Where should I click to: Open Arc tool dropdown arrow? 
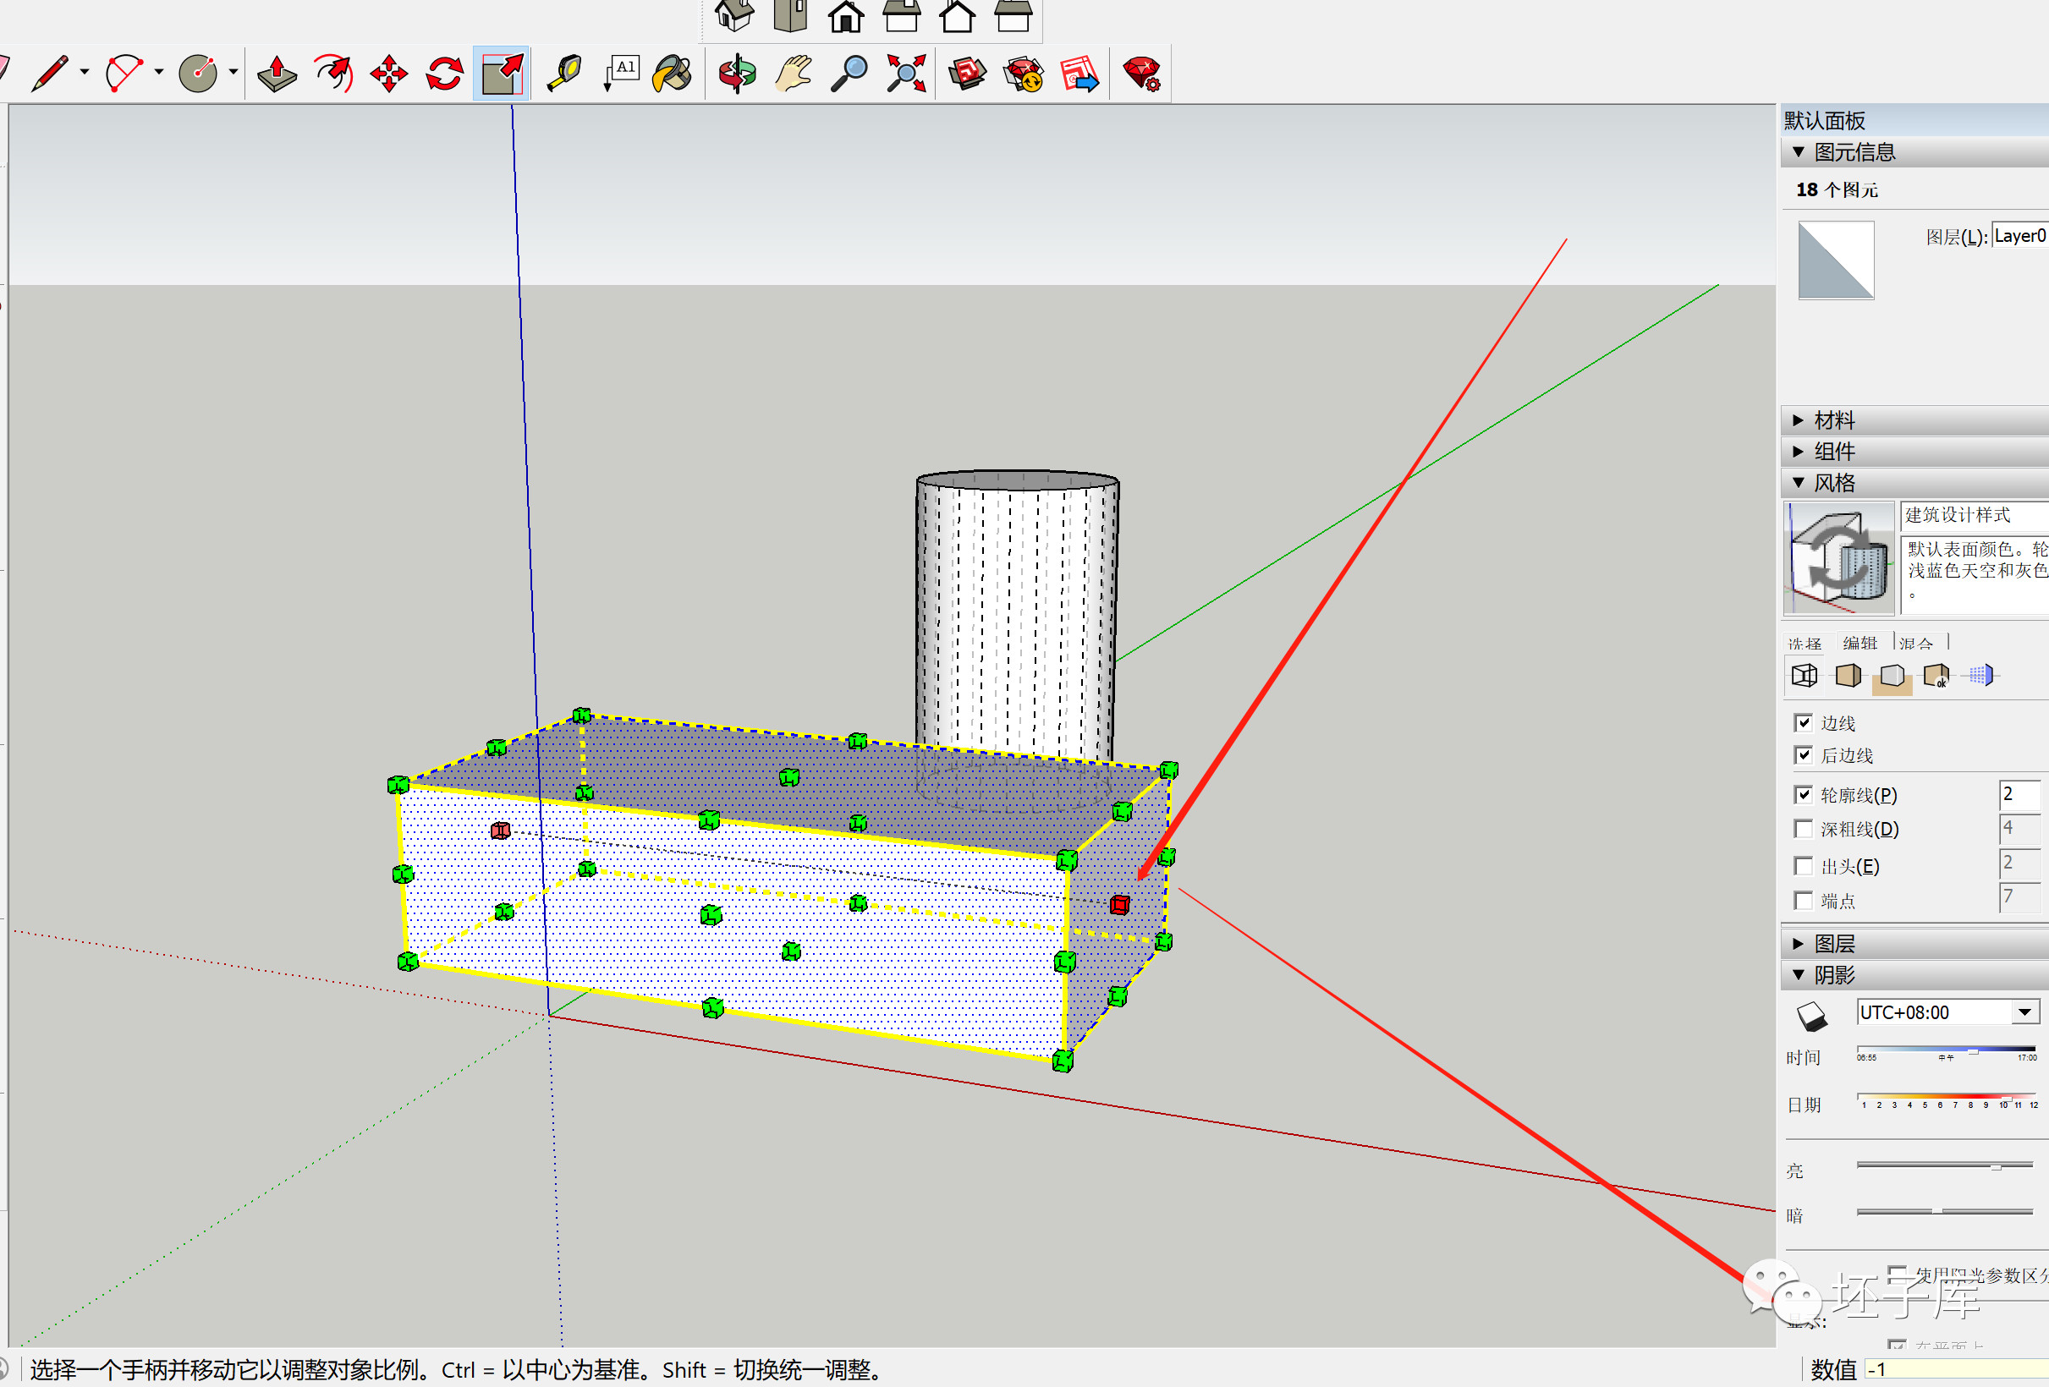coord(159,71)
